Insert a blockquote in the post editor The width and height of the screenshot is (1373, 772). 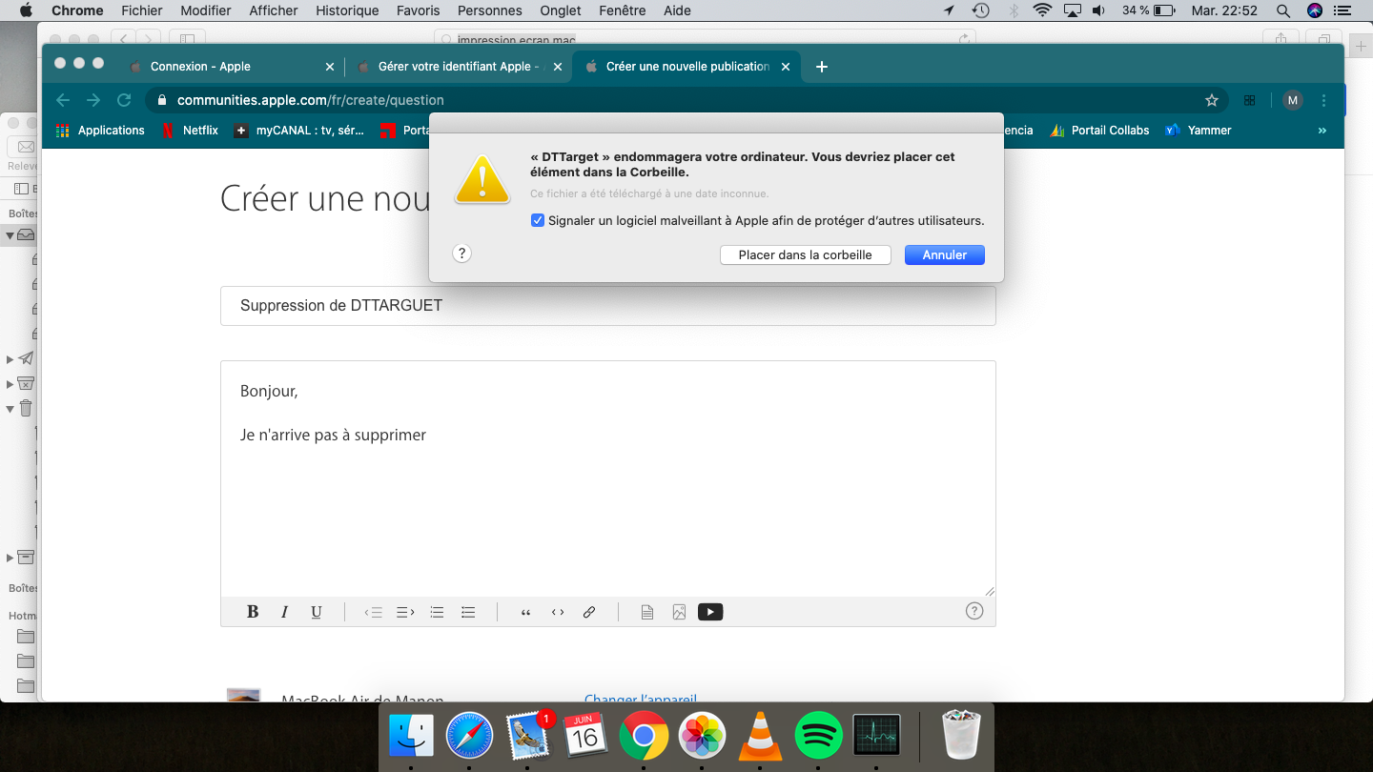coord(525,612)
